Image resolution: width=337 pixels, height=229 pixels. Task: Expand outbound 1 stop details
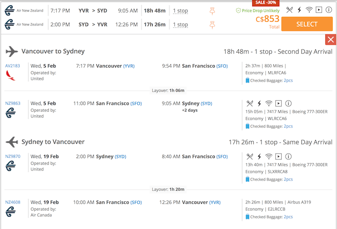click(x=181, y=11)
